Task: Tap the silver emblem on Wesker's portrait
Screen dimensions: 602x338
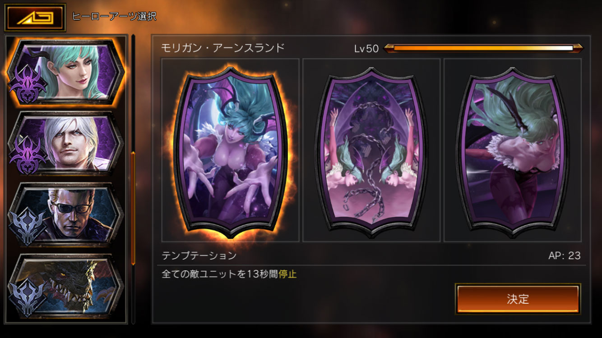Action: coord(28,227)
